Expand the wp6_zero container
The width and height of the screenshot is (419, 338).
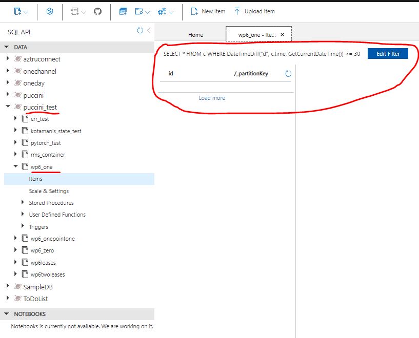coord(15,250)
